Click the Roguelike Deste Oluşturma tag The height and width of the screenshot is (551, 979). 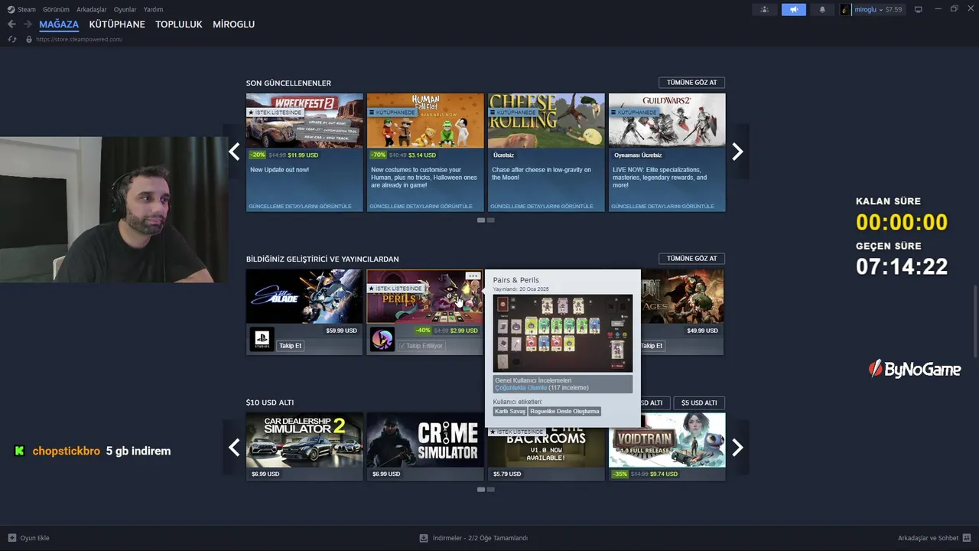(x=564, y=412)
